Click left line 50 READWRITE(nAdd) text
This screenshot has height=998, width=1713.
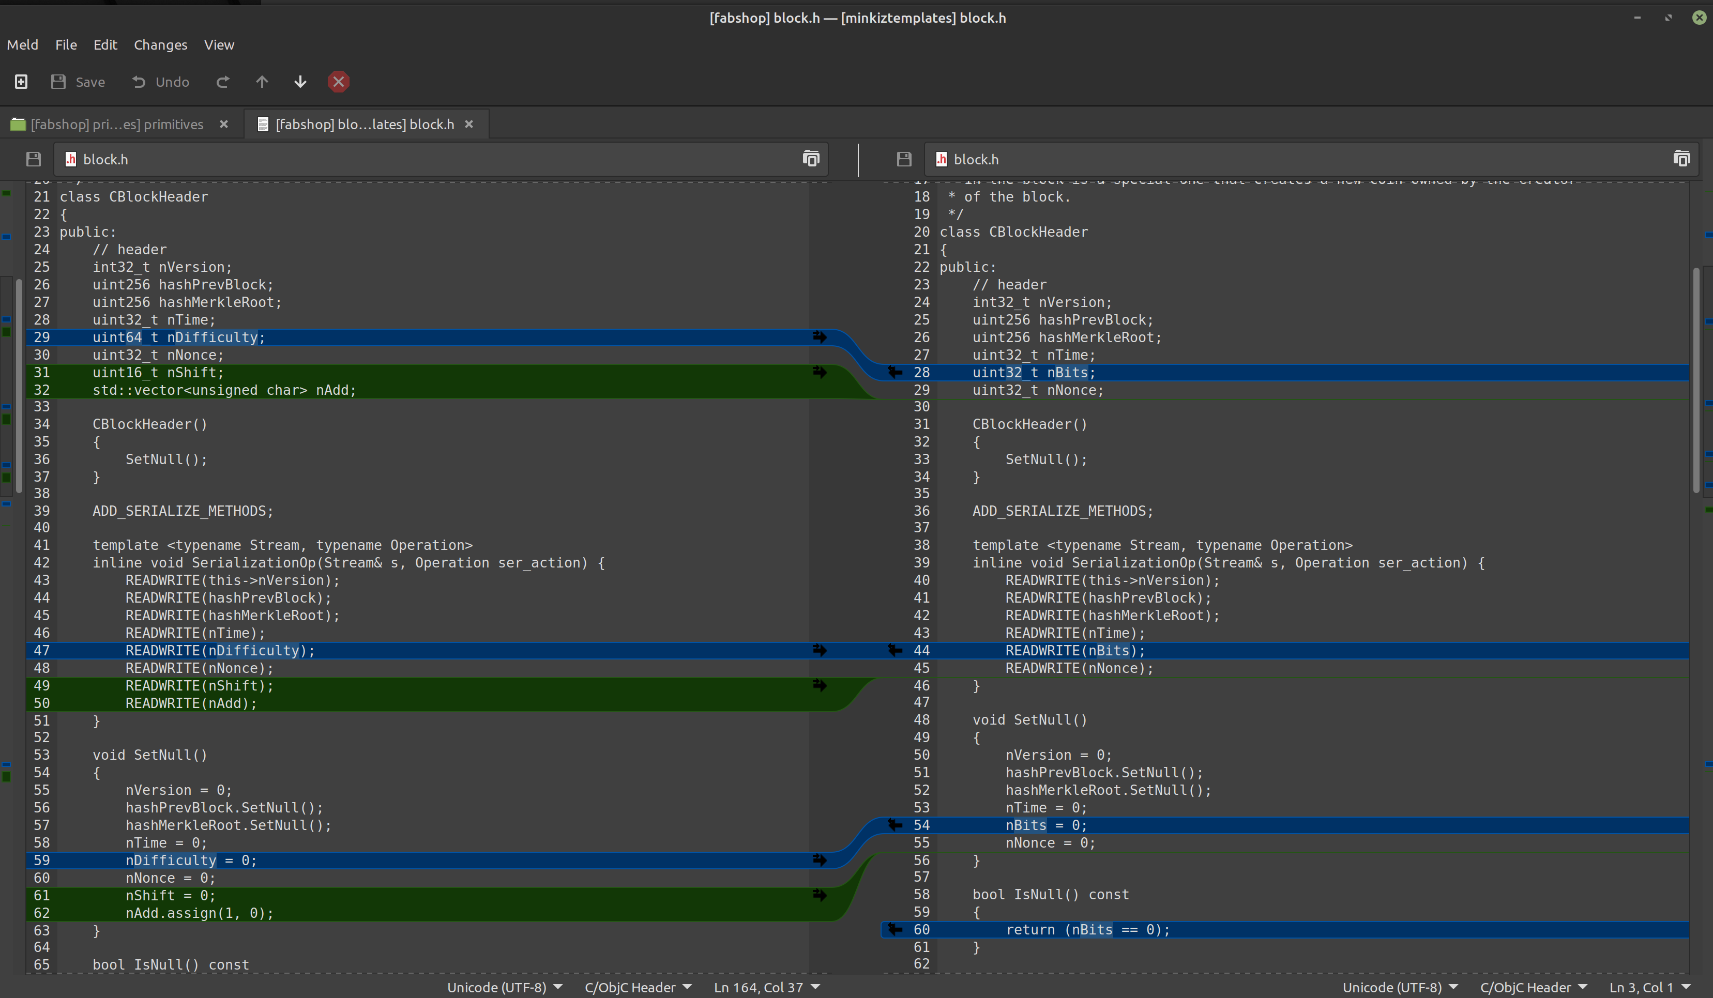192,703
